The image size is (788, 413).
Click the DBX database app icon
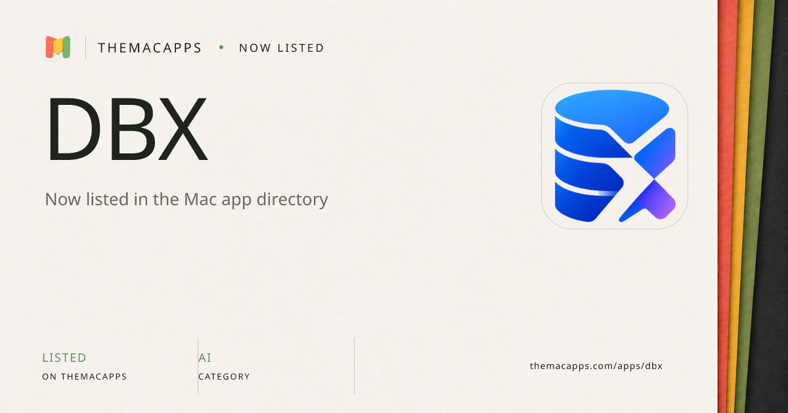point(615,156)
